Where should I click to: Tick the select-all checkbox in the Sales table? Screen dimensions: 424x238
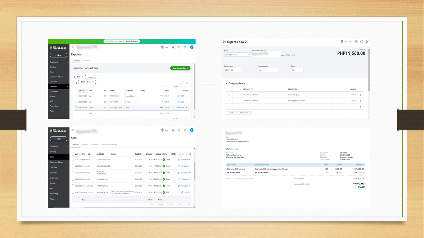point(73,154)
